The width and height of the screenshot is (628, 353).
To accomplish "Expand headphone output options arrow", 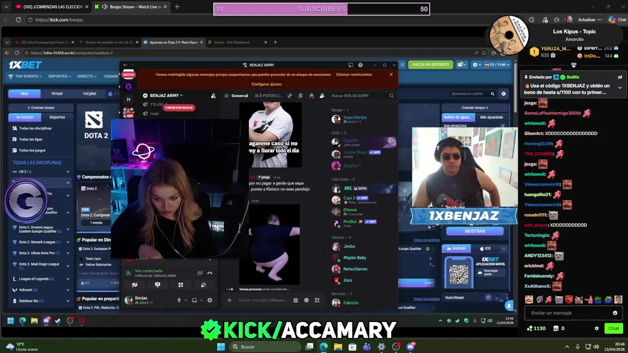I will click(201, 300).
